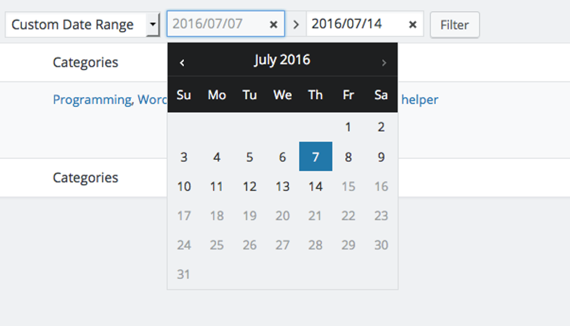Click the arrow separator between date fields
The height and width of the screenshot is (326, 570).
click(x=296, y=24)
